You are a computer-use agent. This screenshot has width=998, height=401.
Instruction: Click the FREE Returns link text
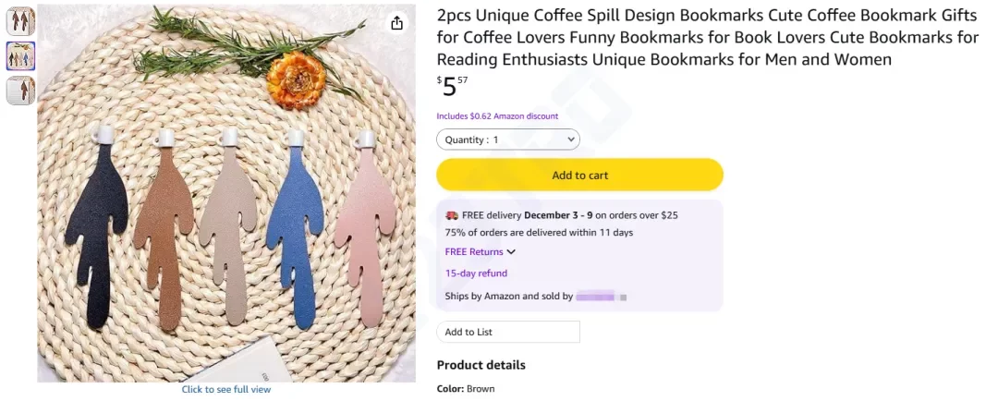[474, 252]
